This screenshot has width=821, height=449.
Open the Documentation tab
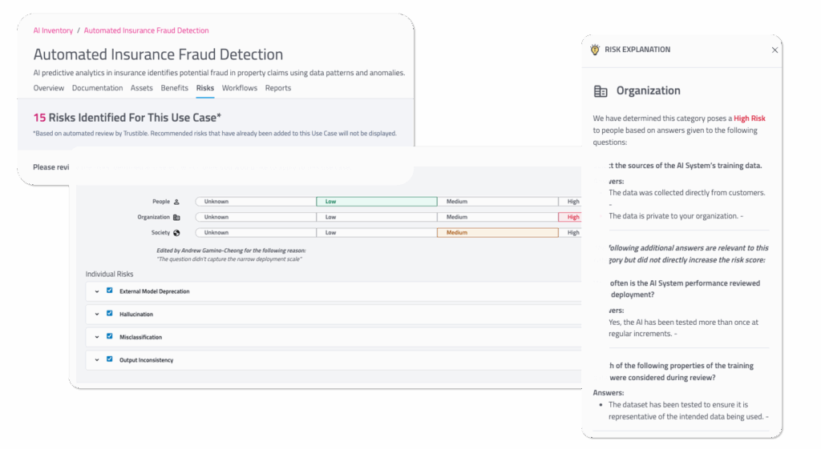97,88
